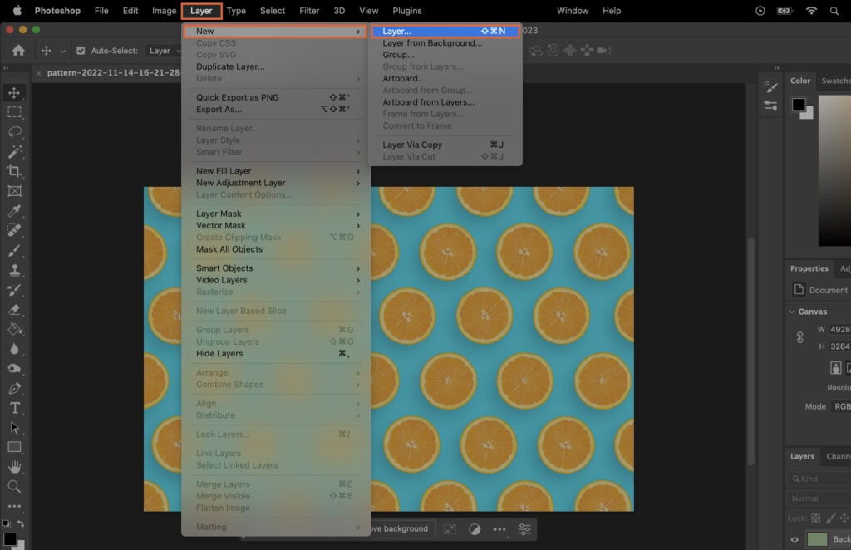The width and height of the screenshot is (851, 550).
Task: Select the Hand tool
Action: click(14, 467)
